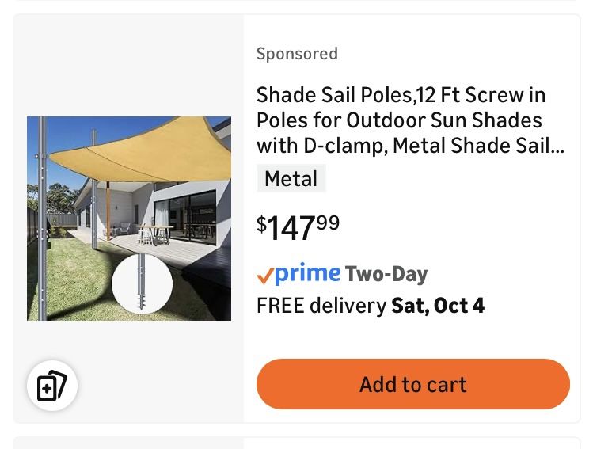The height and width of the screenshot is (449, 593).
Task: Tap the cards-plus icon below the photo
Action: (52, 386)
